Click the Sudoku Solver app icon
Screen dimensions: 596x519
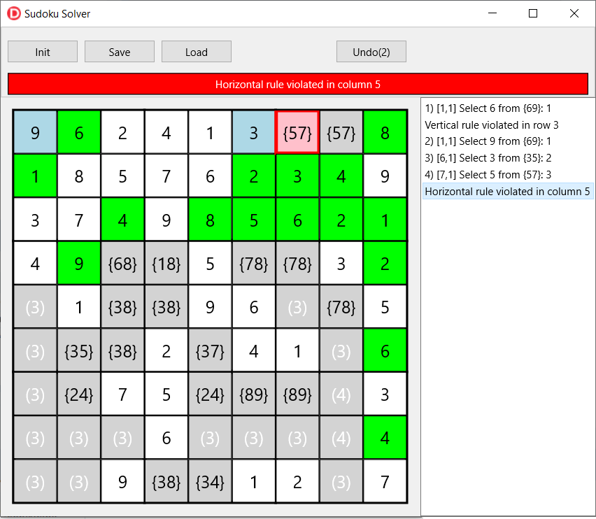point(14,14)
